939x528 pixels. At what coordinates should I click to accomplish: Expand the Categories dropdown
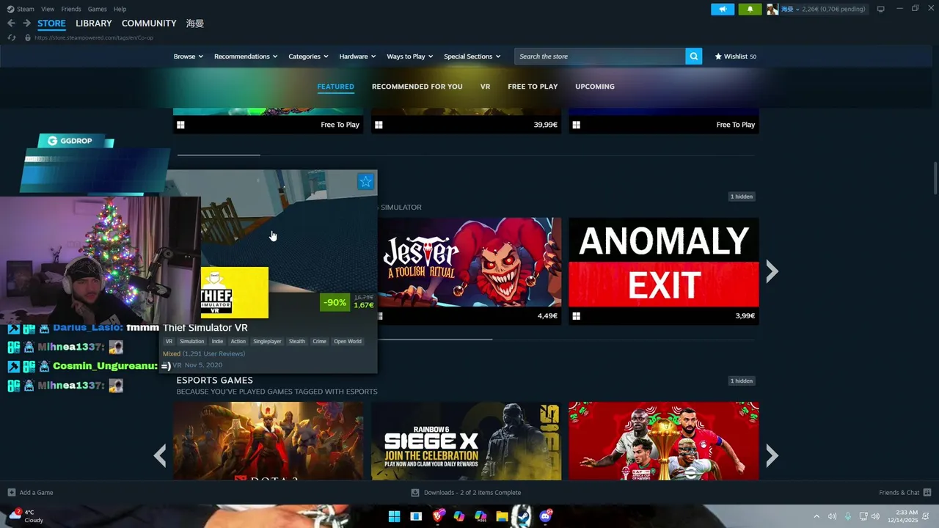[x=308, y=56]
